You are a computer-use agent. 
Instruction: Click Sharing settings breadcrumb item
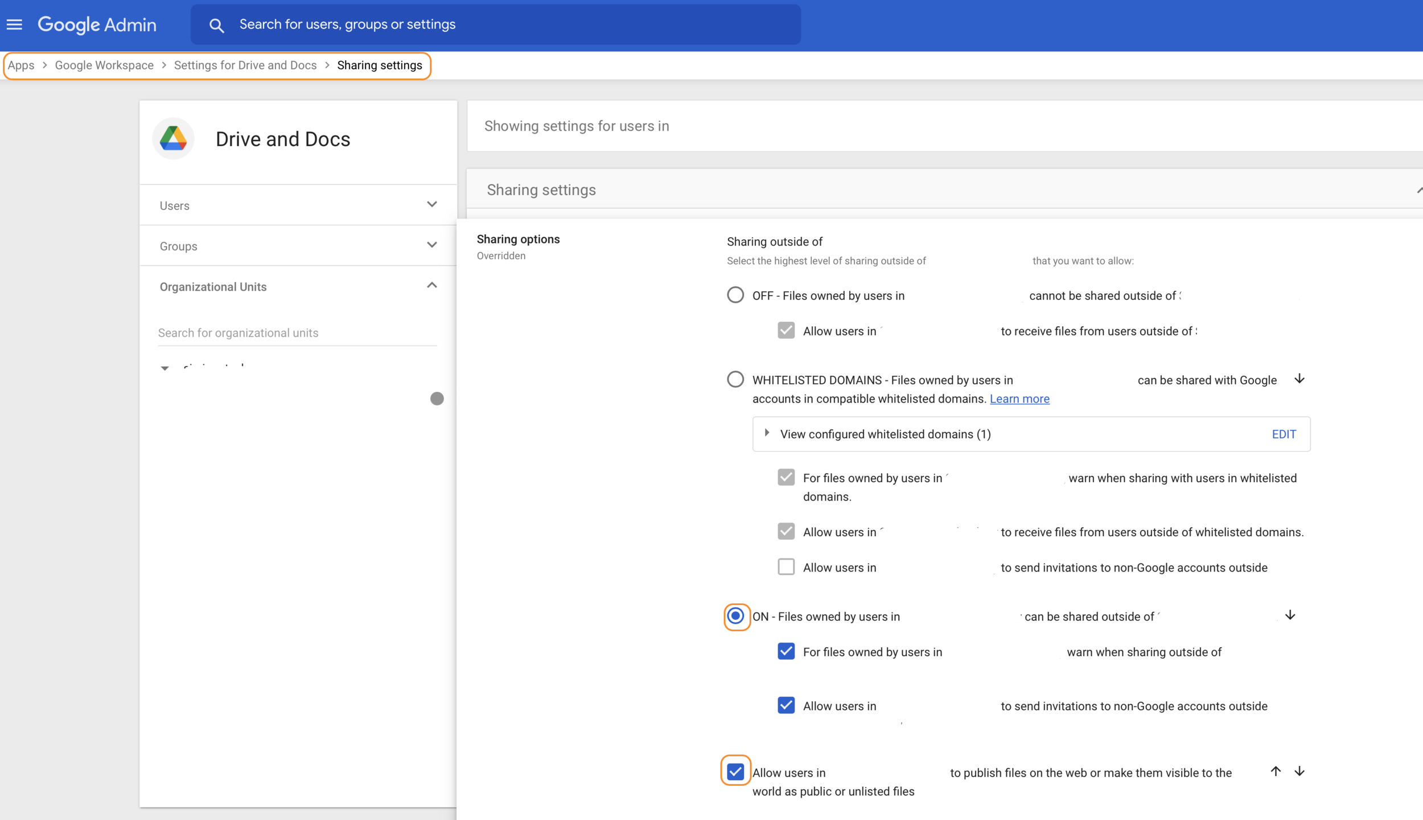pos(380,65)
